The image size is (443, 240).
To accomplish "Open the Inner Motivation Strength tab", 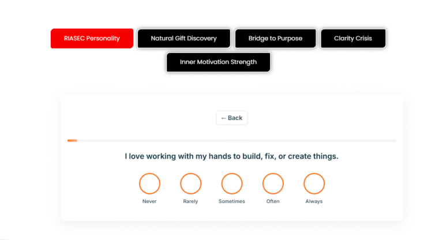I will 218,62.
